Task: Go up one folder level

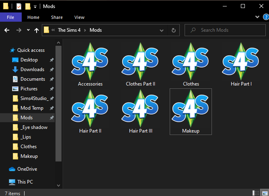Action: (36, 31)
